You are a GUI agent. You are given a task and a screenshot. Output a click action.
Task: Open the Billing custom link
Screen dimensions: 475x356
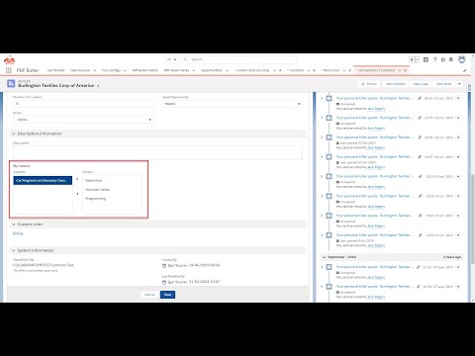[x=18, y=233]
